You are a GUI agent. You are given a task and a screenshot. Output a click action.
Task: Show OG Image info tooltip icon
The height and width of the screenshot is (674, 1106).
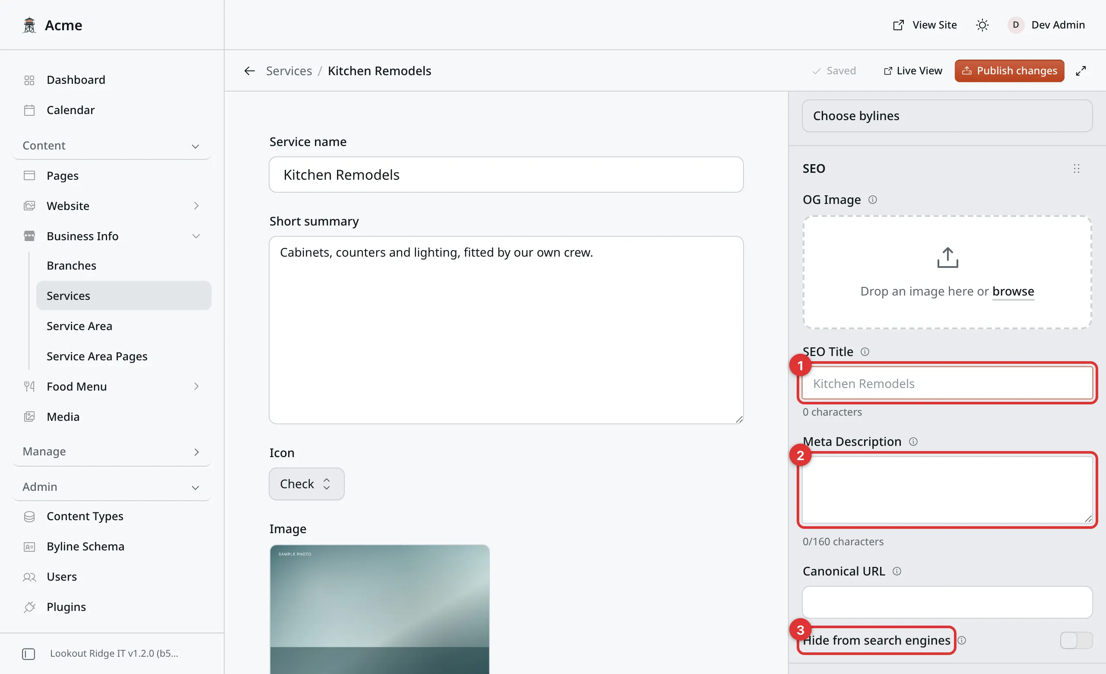[873, 200]
